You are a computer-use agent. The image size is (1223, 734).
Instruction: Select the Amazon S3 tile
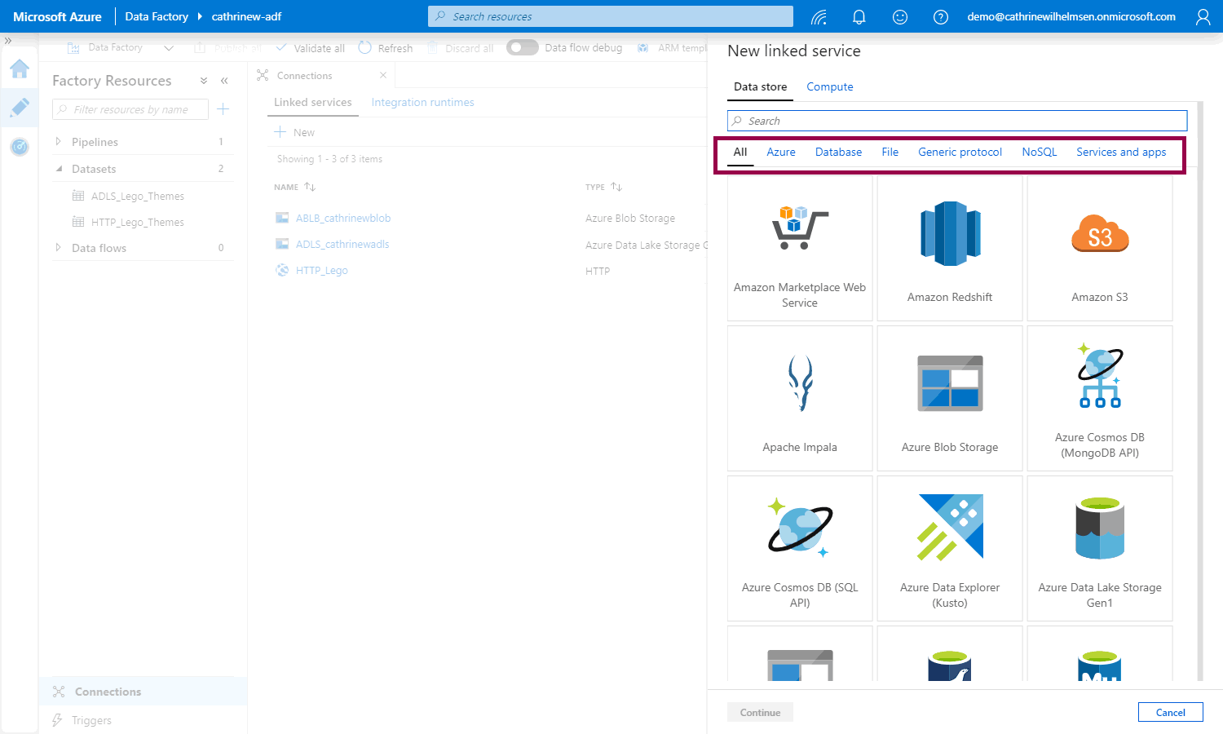coord(1099,249)
